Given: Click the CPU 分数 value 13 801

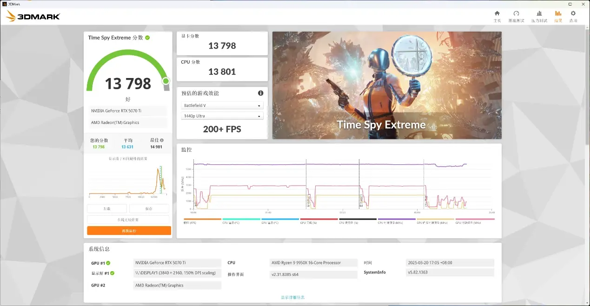Looking at the screenshot, I should [222, 72].
